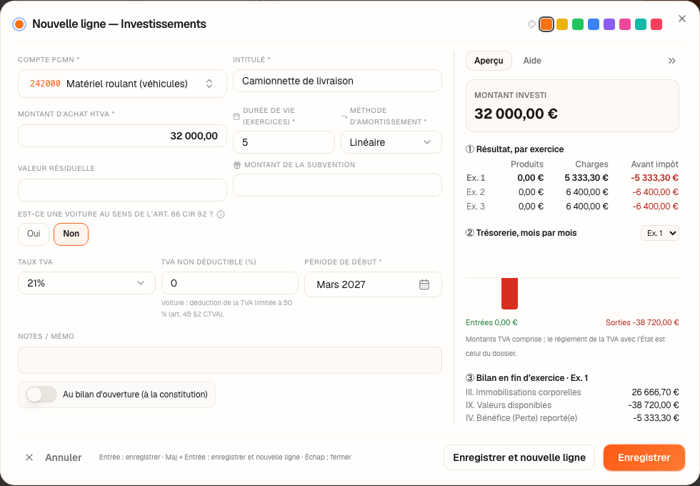
Task: Choose Non for voiture art. 66
Action: pyautogui.click(x=71, y=234)
